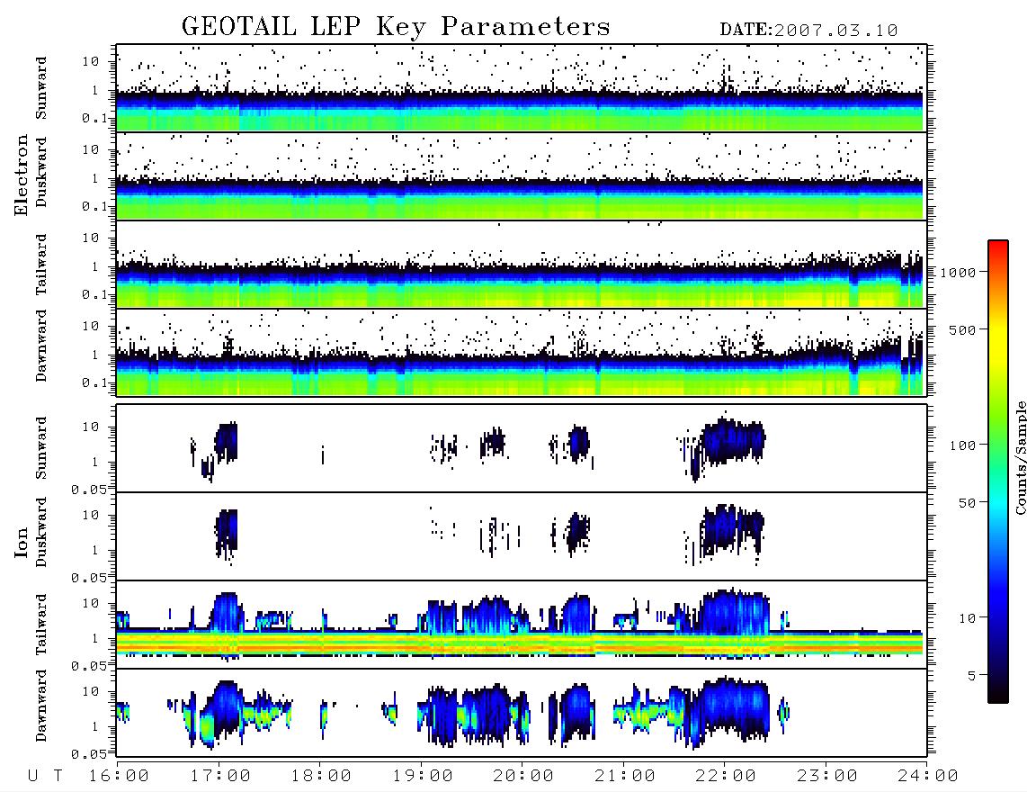
Task: Click the 16:00 time tick label
Action: point(120,777)
